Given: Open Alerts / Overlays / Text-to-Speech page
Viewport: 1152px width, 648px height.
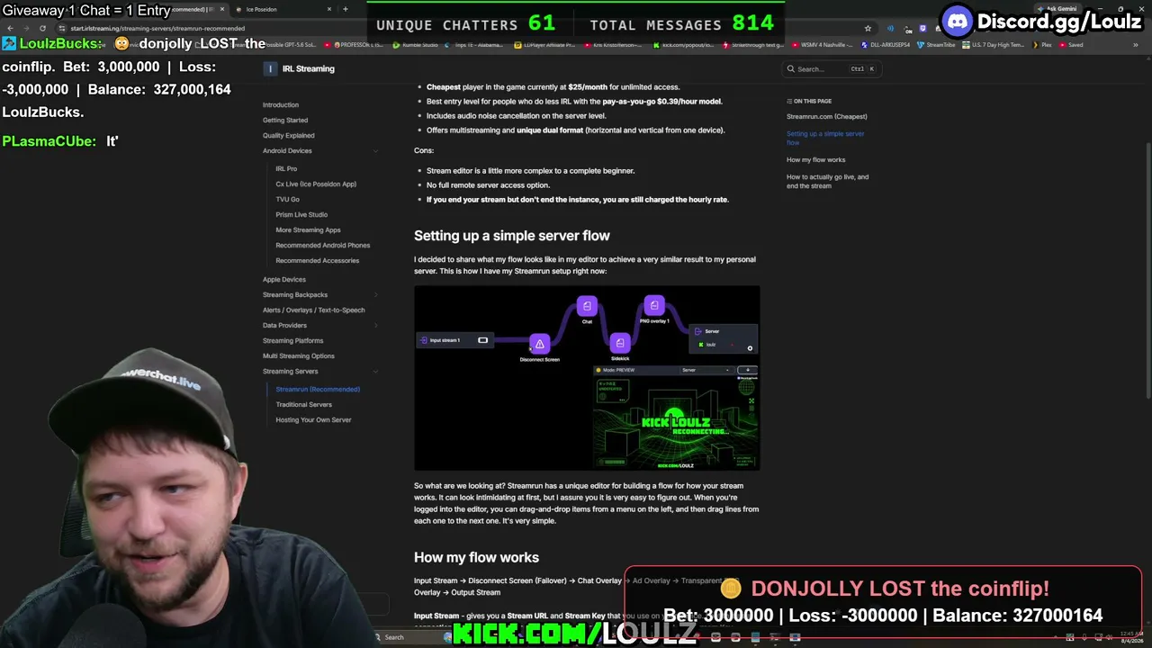Looking at the screenshot, I should 314,310.
